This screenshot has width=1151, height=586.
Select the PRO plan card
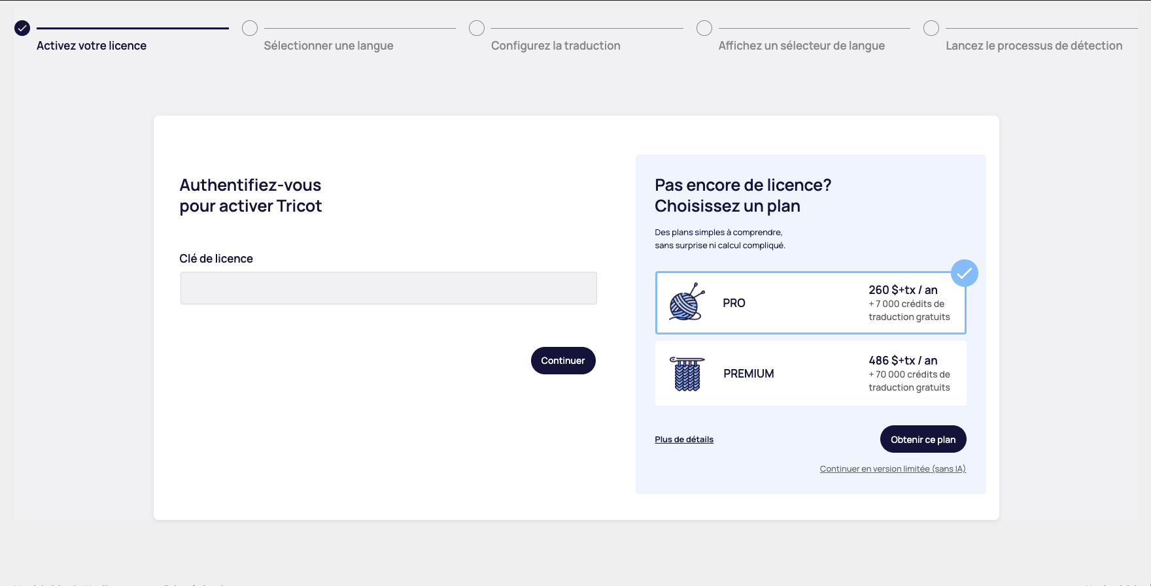pos(810,303)
